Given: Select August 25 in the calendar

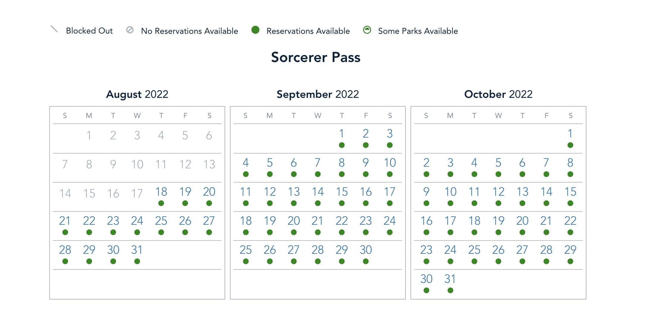Looking at the screenshot, I should coord(161,221).
